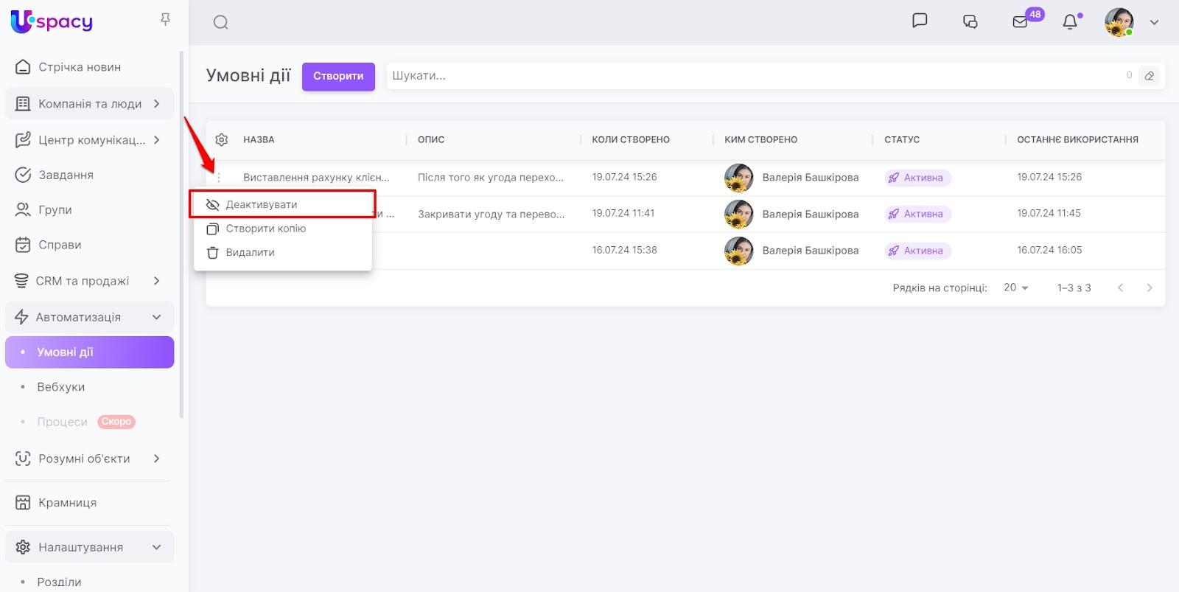Open the group conversations icon in header

click(970, 21)
